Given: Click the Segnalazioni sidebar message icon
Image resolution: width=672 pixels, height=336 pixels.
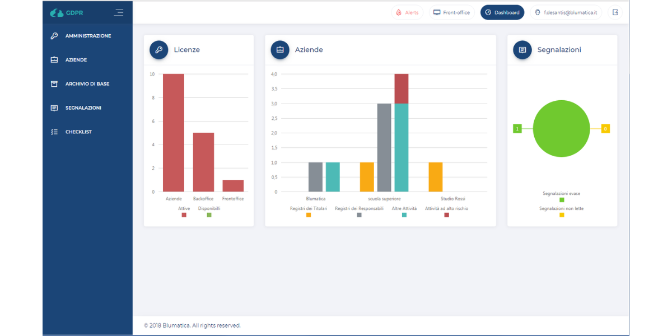Looking at the screenshot, I should point(54,108).
